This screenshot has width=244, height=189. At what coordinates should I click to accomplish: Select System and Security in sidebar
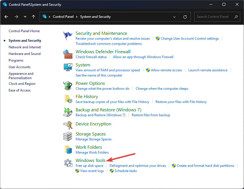[x=25, y=41]
